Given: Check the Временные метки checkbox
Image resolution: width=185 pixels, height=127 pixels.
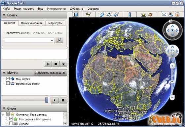Looking at the screenshot, I should click(x=8, y=83).
